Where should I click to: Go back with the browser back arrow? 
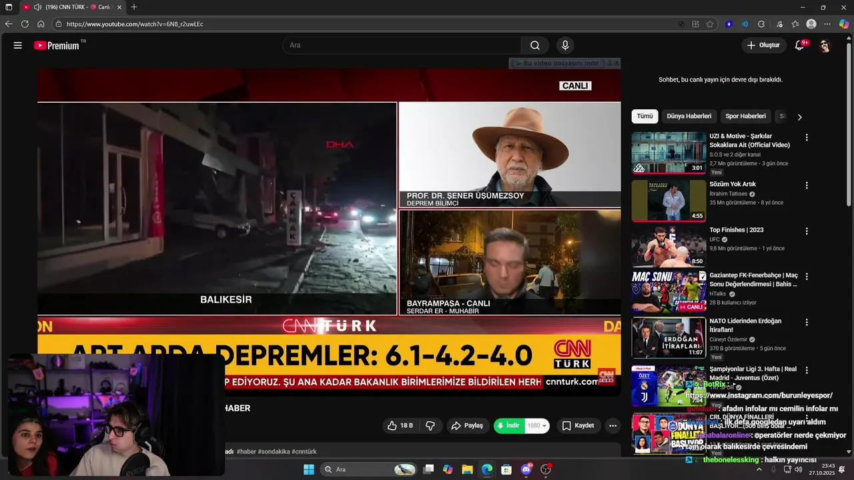click(9, 24)
